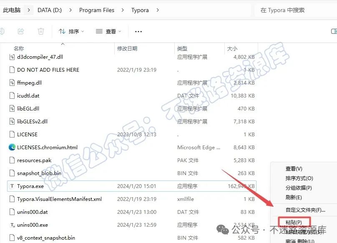This screenshot has width=337, height=243.
Task: Click the d3dcompiler_47.dll file icon
Action: (x=12, y=57)
